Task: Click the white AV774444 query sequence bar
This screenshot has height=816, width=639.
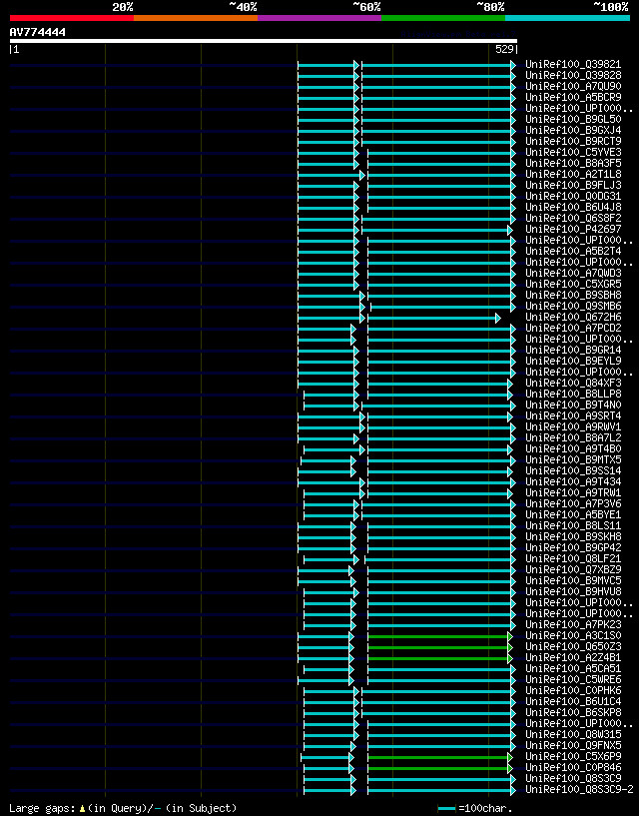Action: pos(264,41)
